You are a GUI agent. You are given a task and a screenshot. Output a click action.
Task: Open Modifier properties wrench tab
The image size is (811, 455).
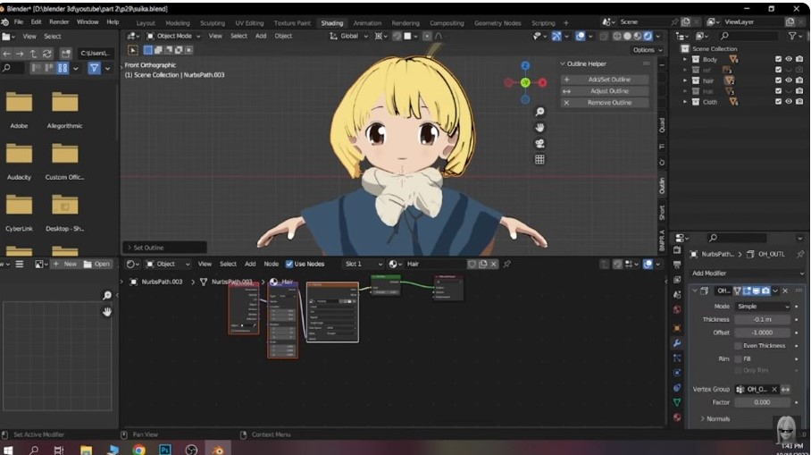click(677, 342)
